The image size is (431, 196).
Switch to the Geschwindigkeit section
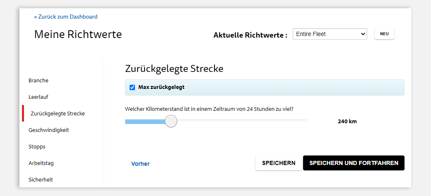point(48,130)
